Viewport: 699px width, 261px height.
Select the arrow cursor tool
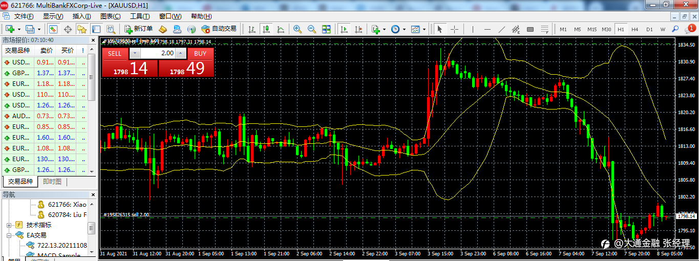click(440, 29)
